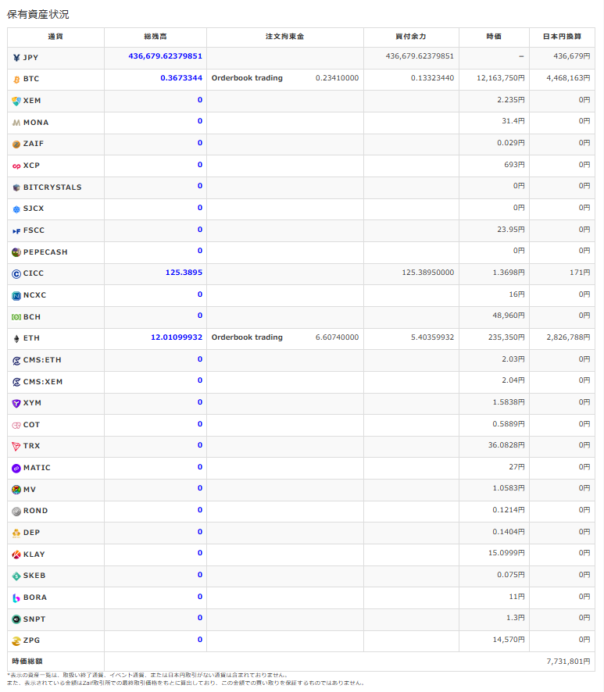Click the FSCC token icon
Viewport: 604px width, 692px height.
click(x=16, y=231)
